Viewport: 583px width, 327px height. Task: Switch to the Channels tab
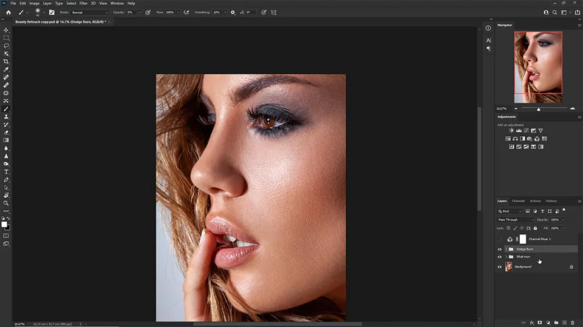pos(518,200)
